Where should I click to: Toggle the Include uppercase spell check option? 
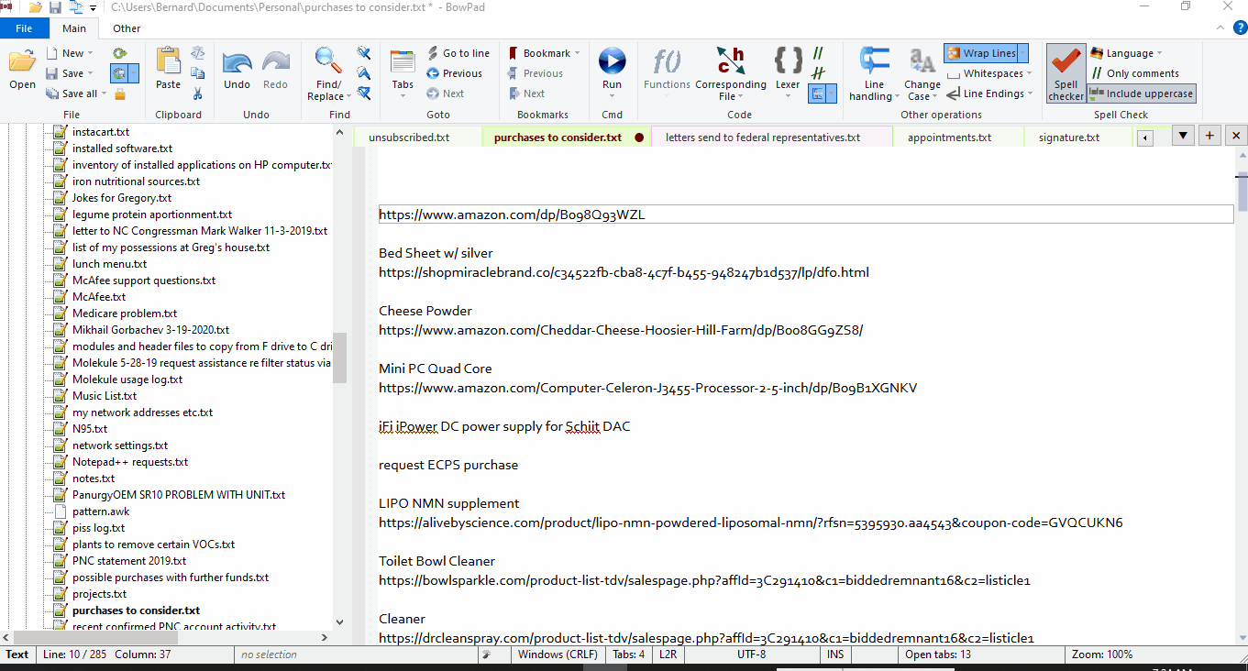(1141, 93)
